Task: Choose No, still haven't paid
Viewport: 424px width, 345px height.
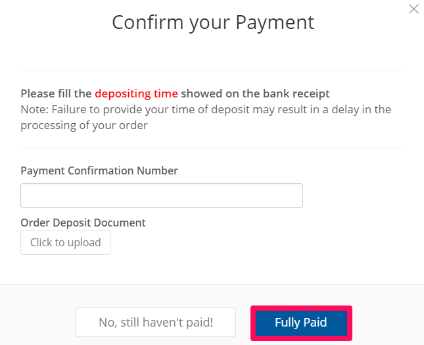Action: (x=156, y=322)
